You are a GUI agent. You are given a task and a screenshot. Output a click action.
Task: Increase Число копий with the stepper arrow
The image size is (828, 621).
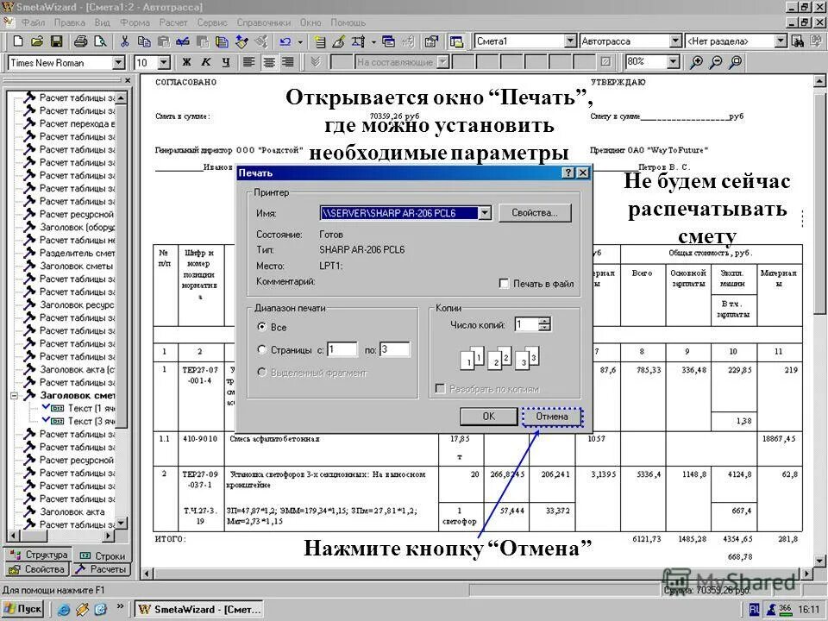[544, 322]
